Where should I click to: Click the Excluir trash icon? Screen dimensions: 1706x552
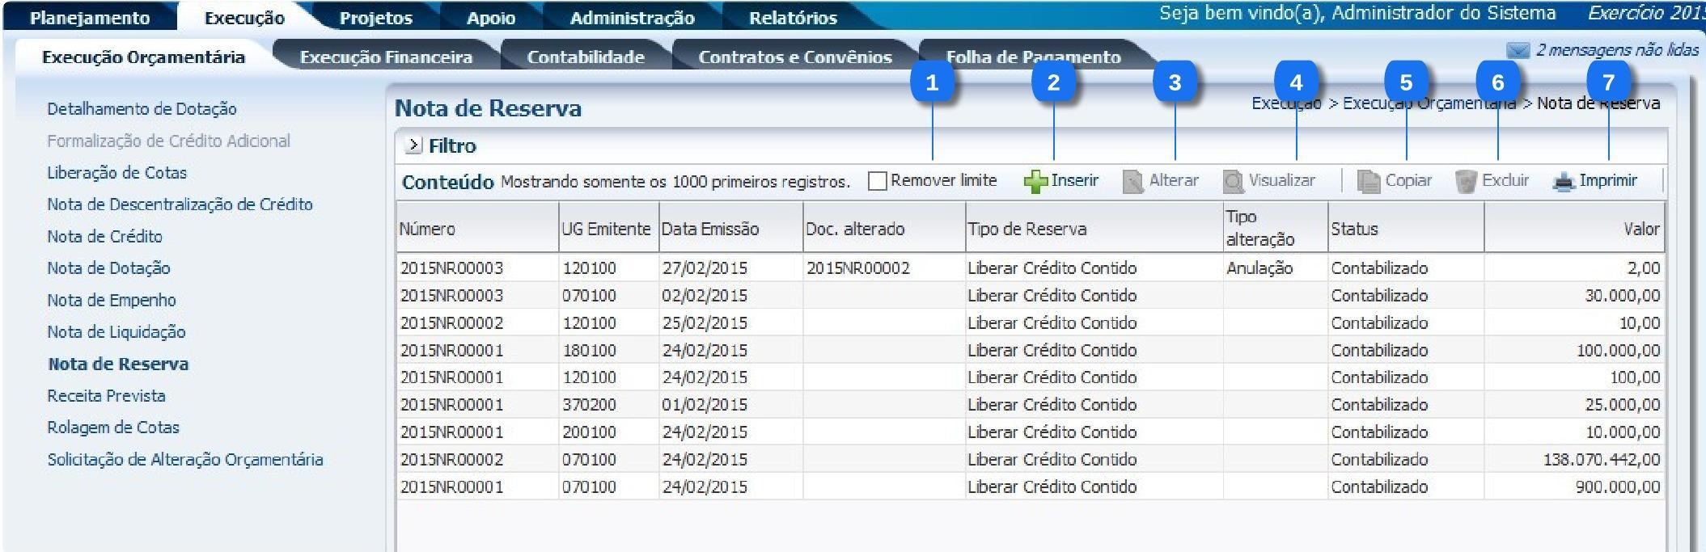coord(1466,182)
